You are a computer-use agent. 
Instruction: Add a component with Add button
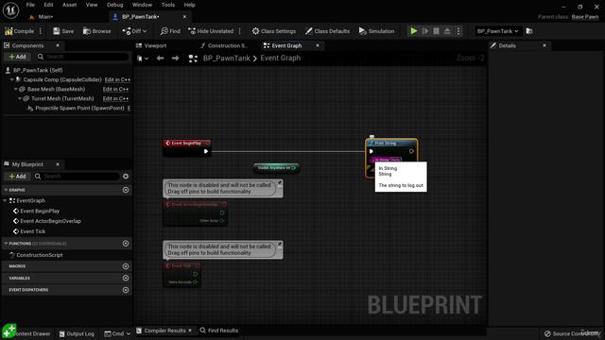pyautogui.click(x=17, y=57)
